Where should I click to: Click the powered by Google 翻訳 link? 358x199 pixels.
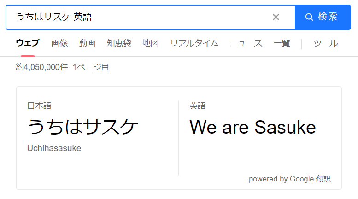(x=289, y=179)
